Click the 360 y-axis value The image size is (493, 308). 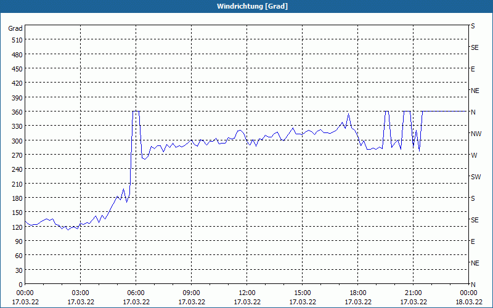click(x=17, y=112)
